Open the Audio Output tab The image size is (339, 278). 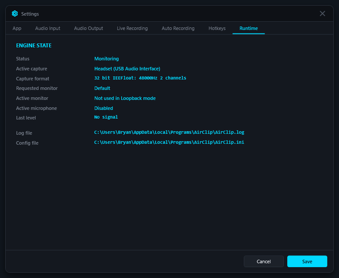pyautogui.click(x=88, y=28)
